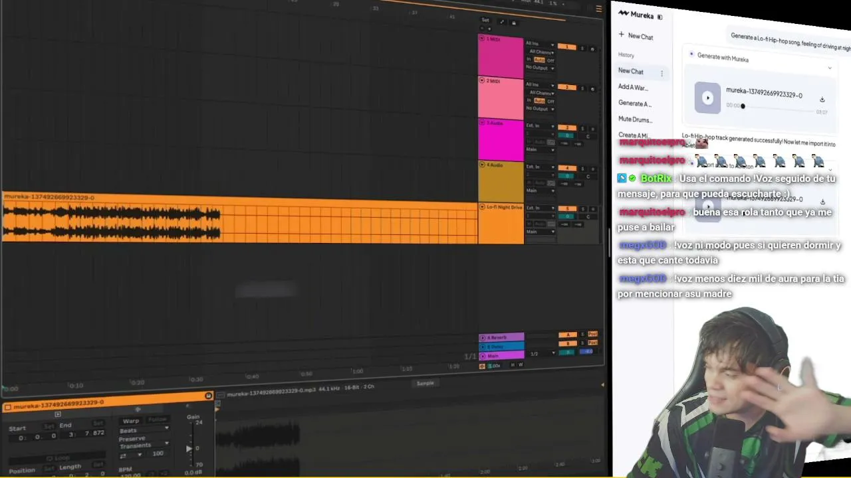851x478 pixels.
Task: Toggle the 4 Audio track activator
Action: tap(567, 168)
